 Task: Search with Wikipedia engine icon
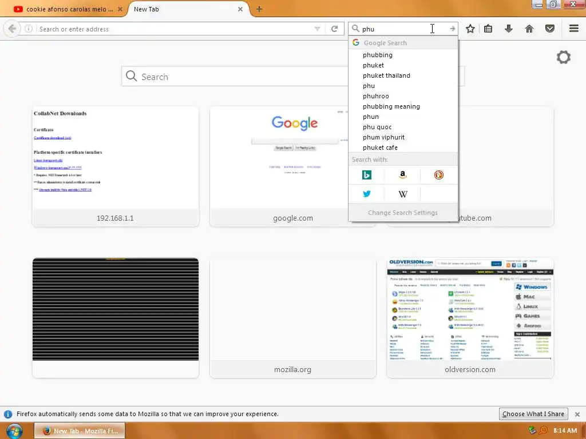point(402,194)
